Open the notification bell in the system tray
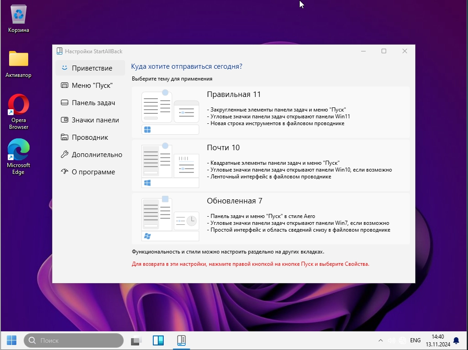This screenshot has height=350, width=468. [456, 340]
